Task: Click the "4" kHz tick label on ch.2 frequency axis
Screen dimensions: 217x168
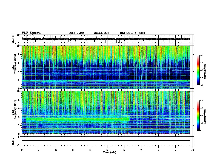Action: click(19, 117)
